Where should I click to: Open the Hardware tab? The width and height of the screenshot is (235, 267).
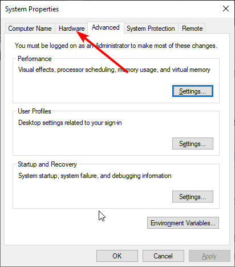(x=71, y=29)
